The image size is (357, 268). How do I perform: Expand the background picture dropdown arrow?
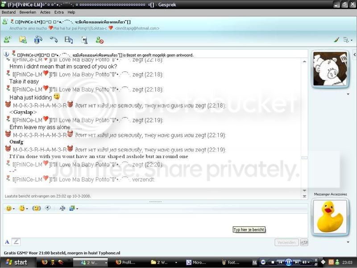[x=77, y=209]
